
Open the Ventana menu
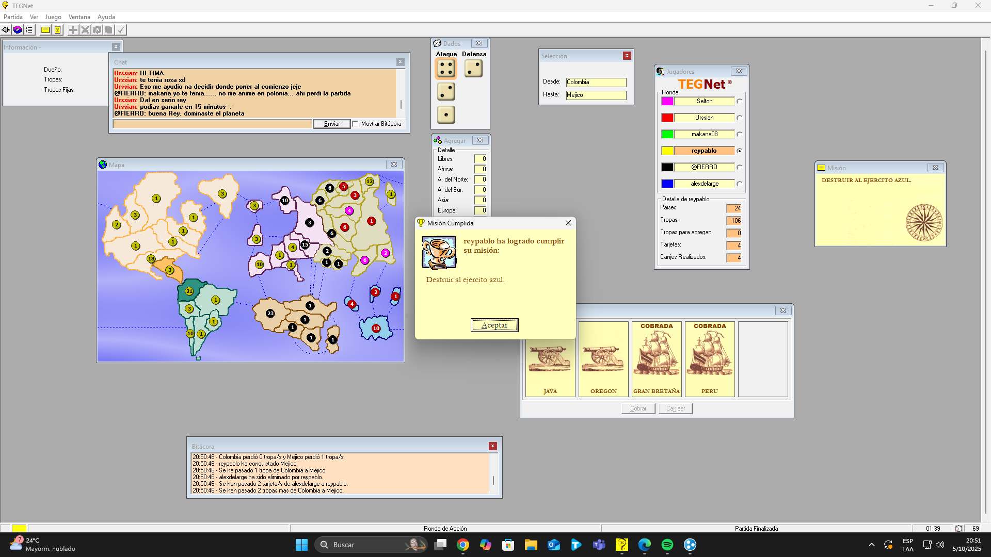click(79, 17)
